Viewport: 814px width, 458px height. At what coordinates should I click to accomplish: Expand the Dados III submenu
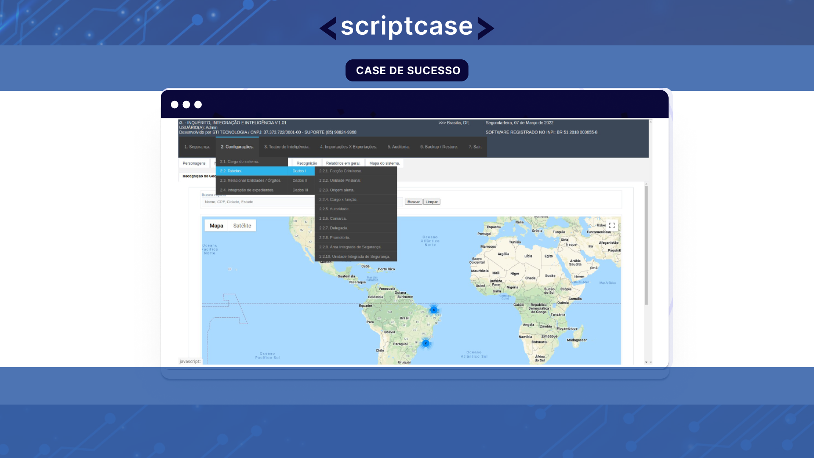301,190
